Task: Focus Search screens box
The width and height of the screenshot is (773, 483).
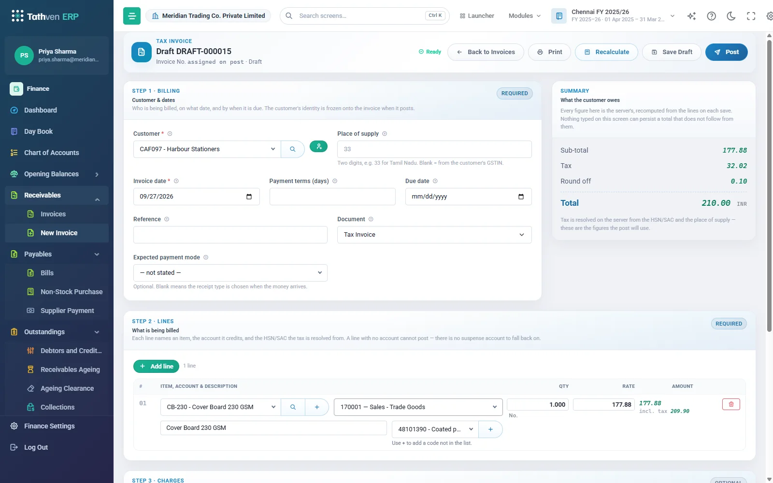Action: [x=364, y=16]
